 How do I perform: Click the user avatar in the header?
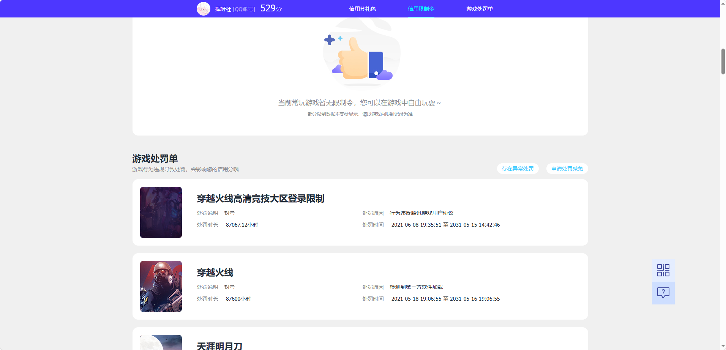click(x=204, y=9)
